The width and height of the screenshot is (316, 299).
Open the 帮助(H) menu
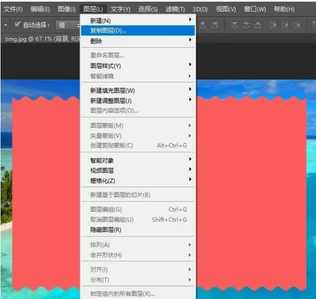[x=284, y=9]
